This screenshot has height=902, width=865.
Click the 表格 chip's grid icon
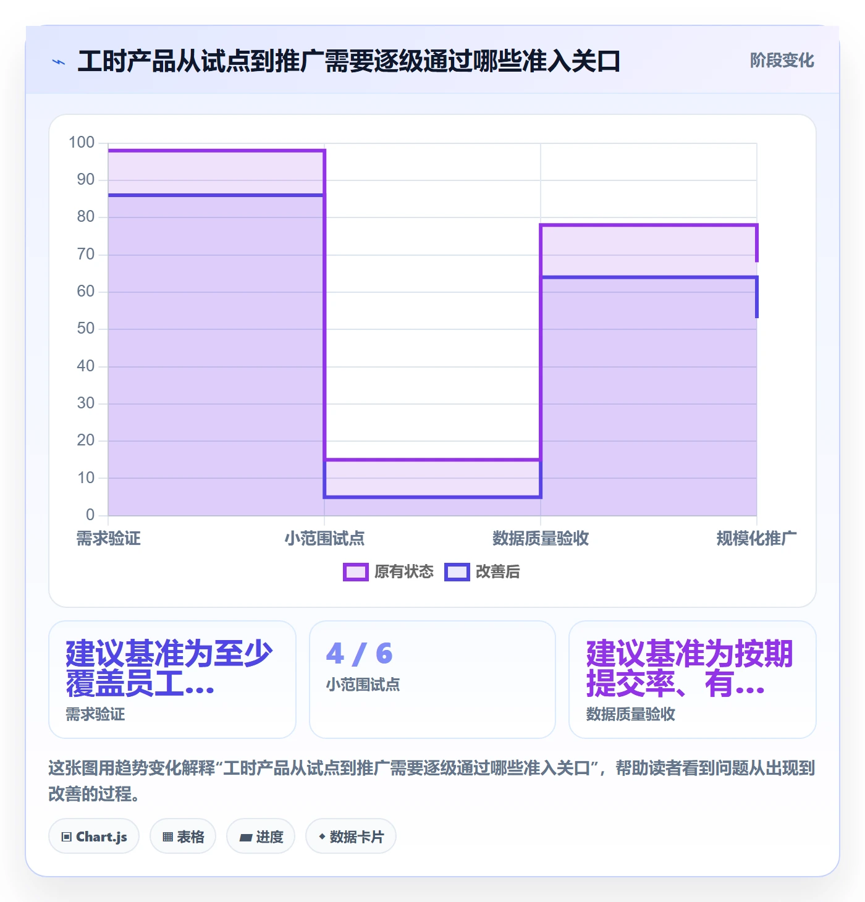[167, 837]
